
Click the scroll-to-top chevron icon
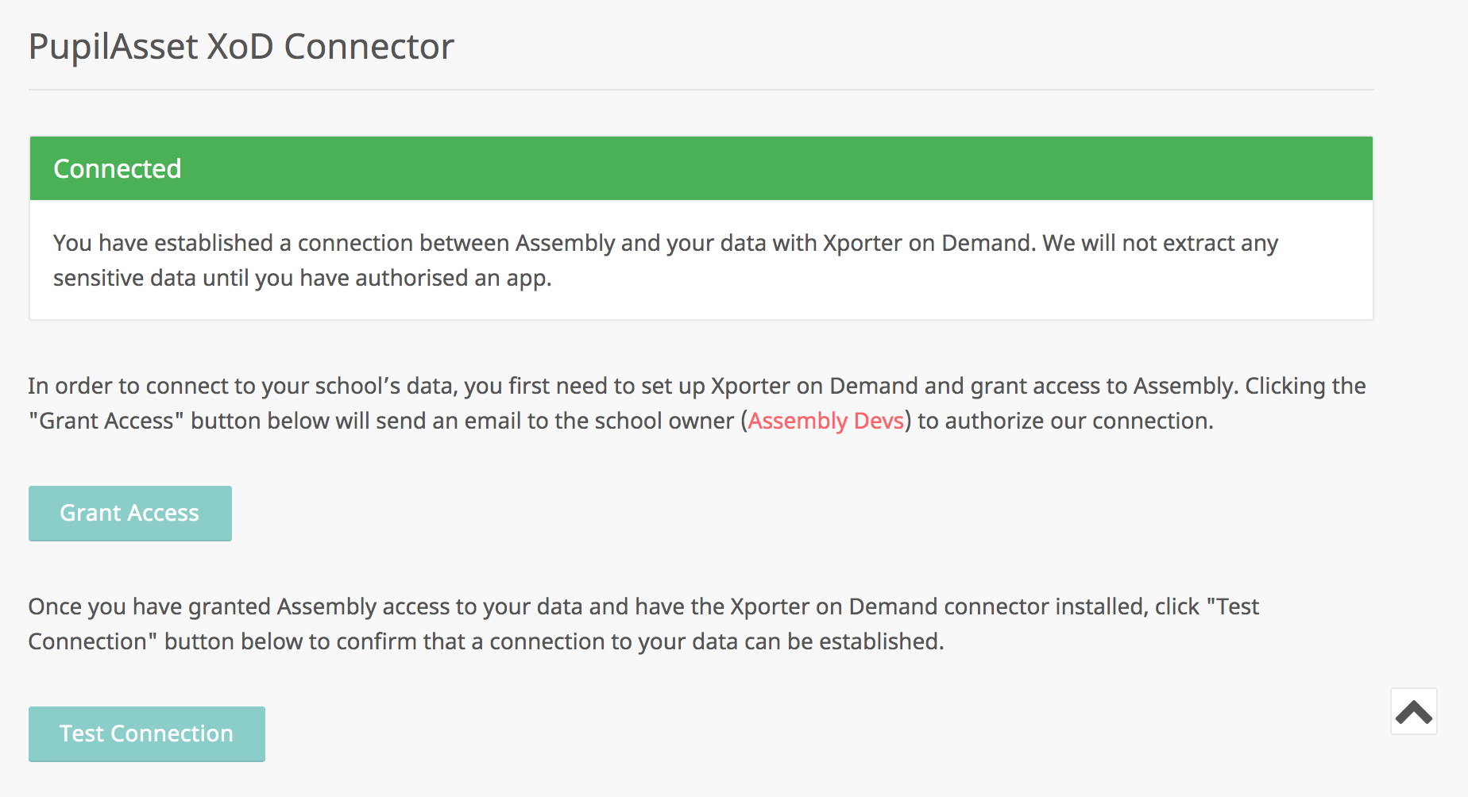[x=1413, y=712]
